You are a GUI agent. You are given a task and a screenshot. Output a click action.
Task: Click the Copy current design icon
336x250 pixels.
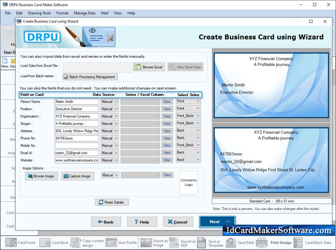coord(76,242)
